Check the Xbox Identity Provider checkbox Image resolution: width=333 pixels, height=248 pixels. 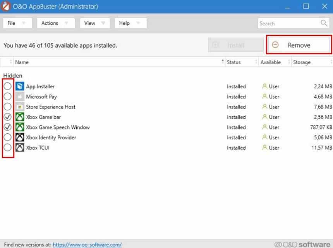click(x=7, y=137)
